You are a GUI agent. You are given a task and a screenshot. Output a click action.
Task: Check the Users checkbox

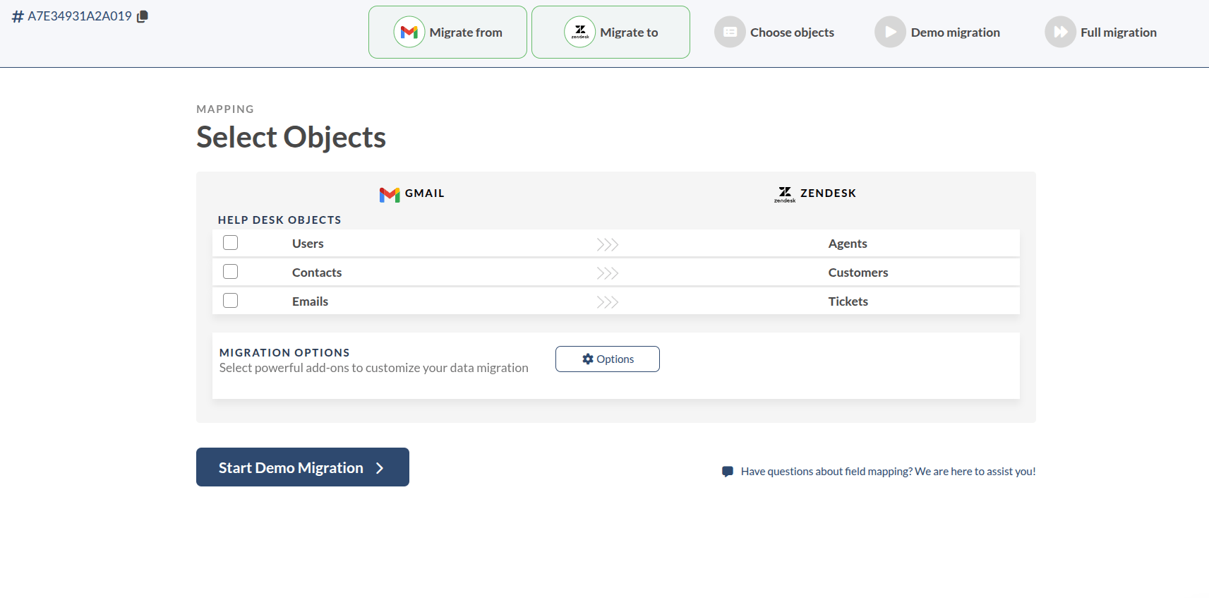pyautogui.click(x=230, y=243)
